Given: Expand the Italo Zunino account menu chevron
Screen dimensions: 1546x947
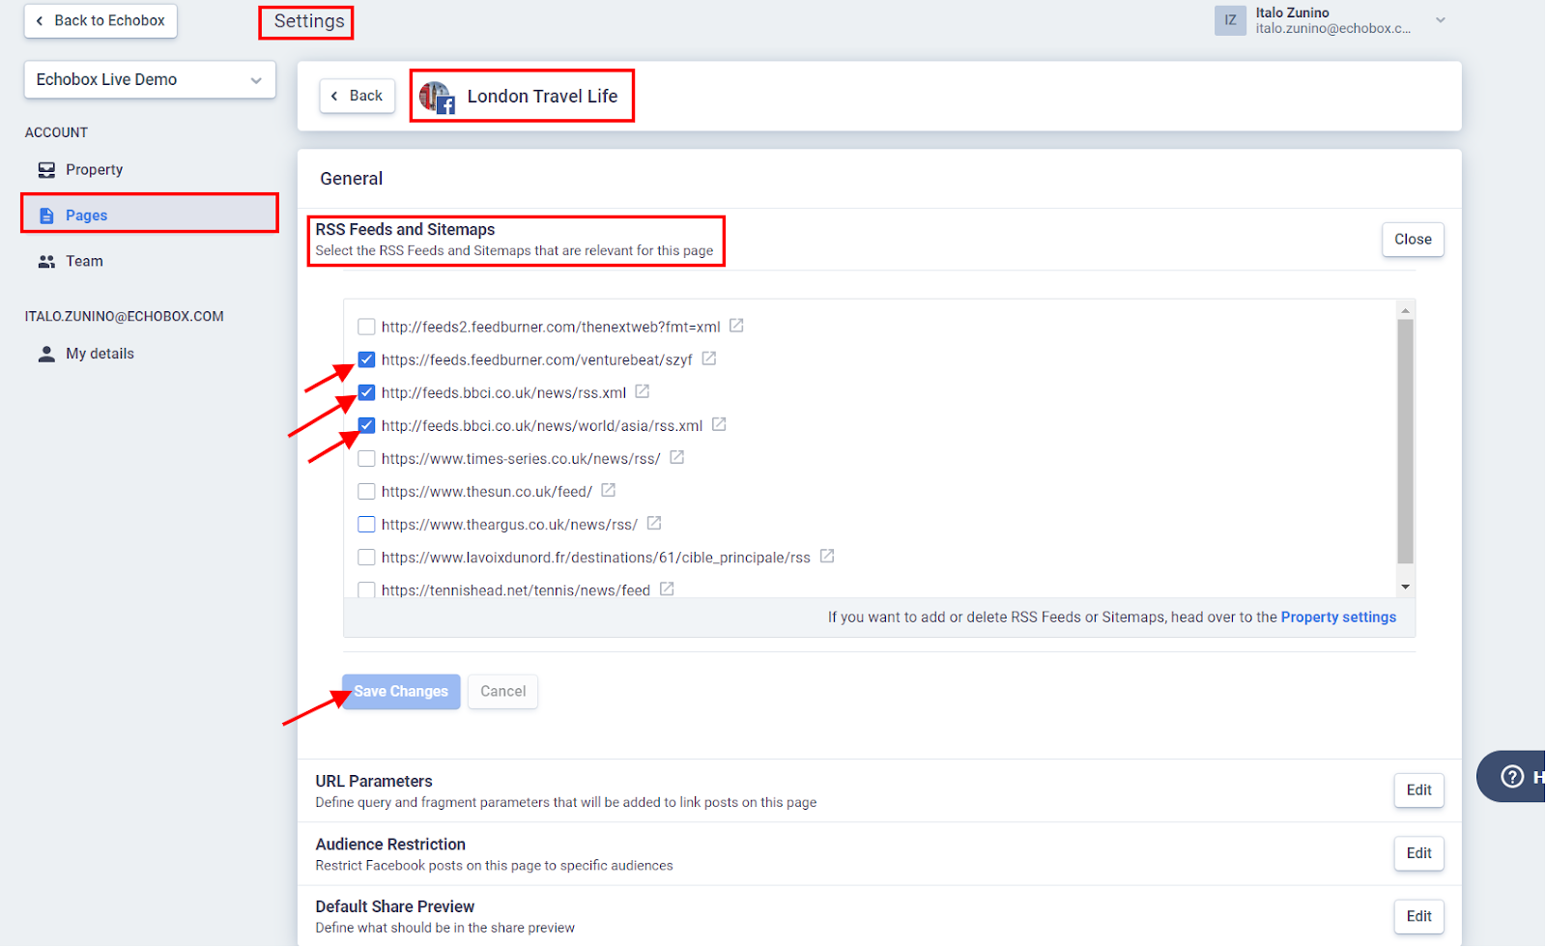Looking at the screenshot, I should tap(1440, 20).
